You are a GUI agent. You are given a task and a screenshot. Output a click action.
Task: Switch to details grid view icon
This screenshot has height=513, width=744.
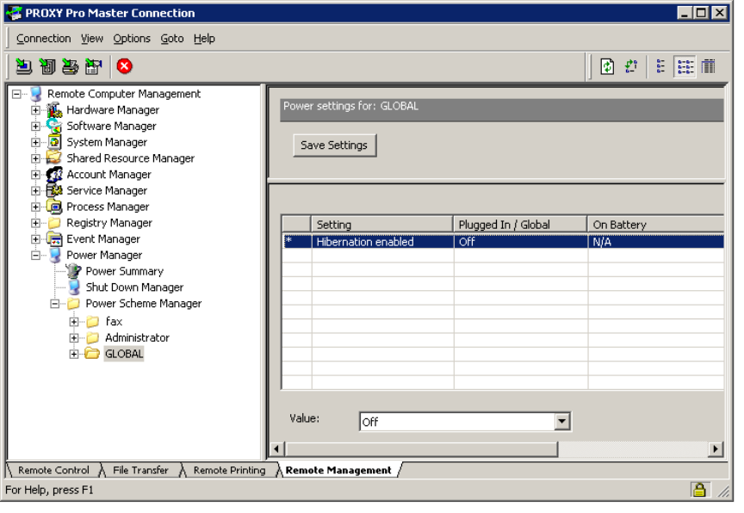coord(709,66)
